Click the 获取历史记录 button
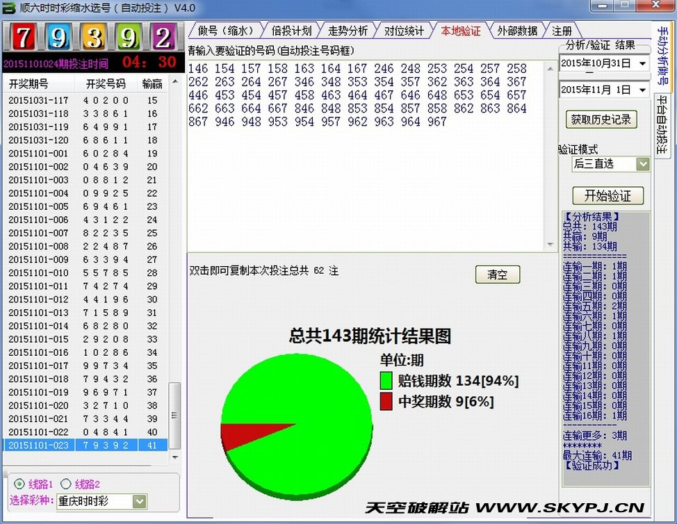The width and height of the screenshot is (677, 524). tap(601, 119)
